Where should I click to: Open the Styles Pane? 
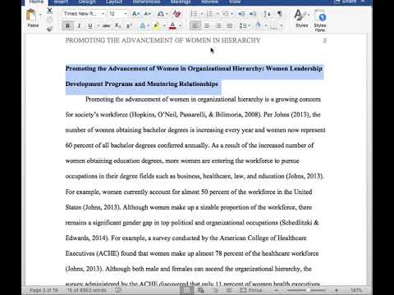pyautogui.click(x=320, y=20)
